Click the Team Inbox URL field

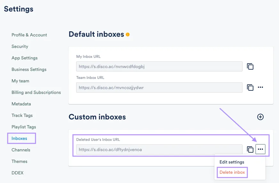[159, 88]
